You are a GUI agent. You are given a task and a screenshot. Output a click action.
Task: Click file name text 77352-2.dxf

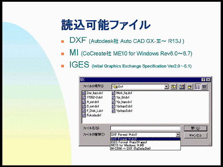(94, 97)
